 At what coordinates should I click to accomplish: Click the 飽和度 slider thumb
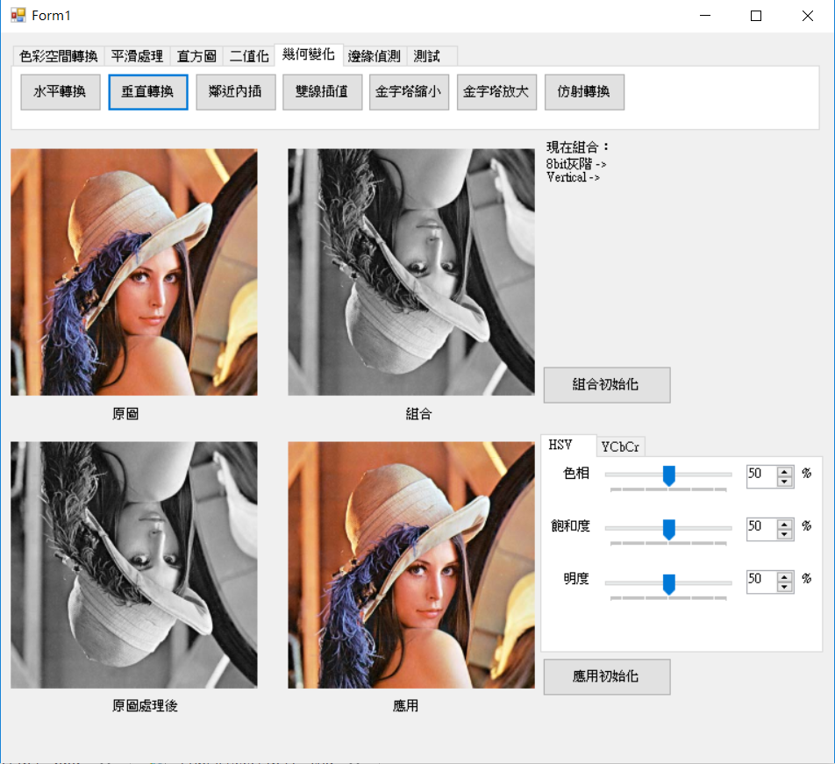tap(669, 529)
